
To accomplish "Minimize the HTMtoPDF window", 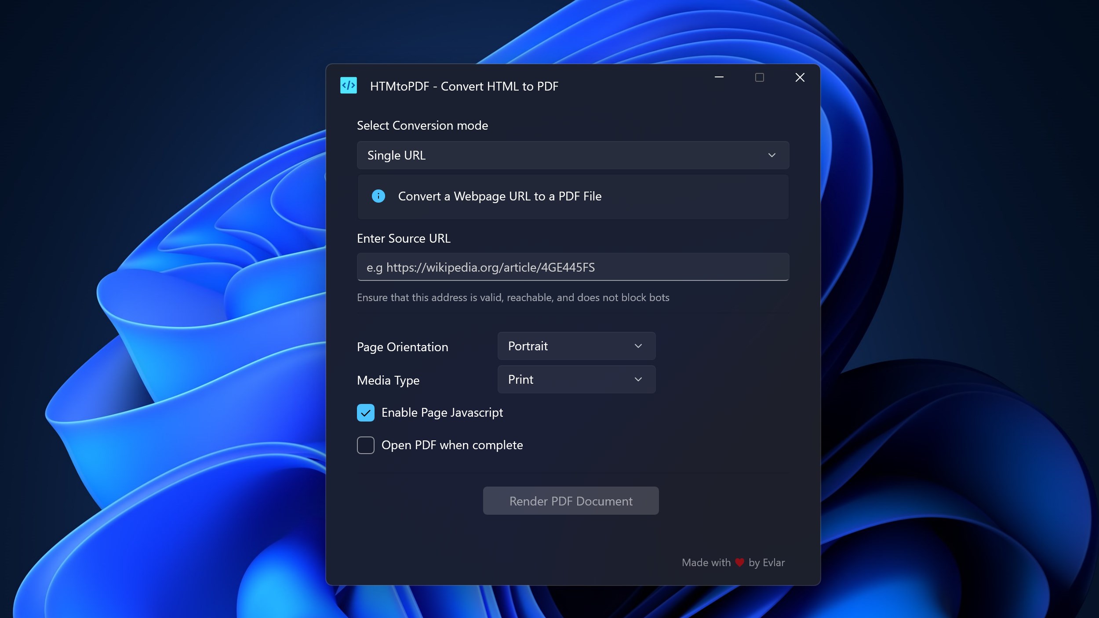I will (x=719, y=77).
